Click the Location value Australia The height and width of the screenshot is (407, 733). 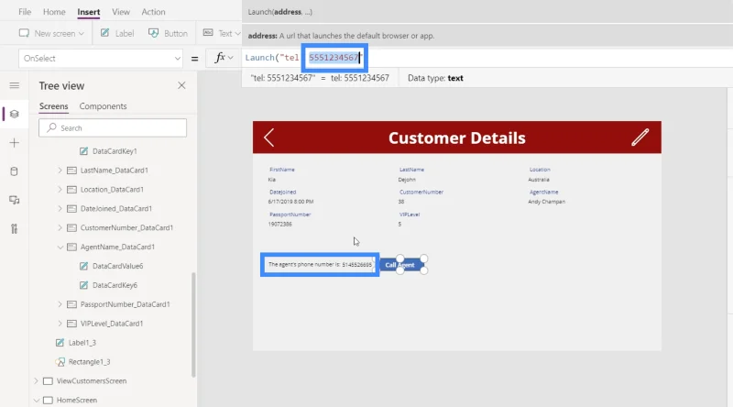pos(539,180)
